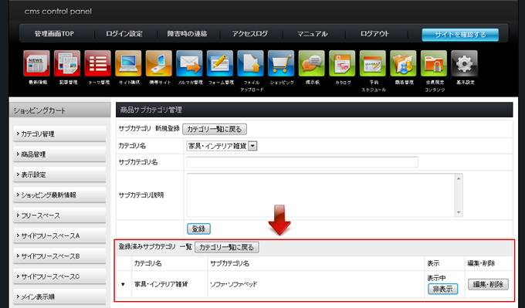
Task: Click the description textarea scroll down arrow
Action: (x=459, y=212)
